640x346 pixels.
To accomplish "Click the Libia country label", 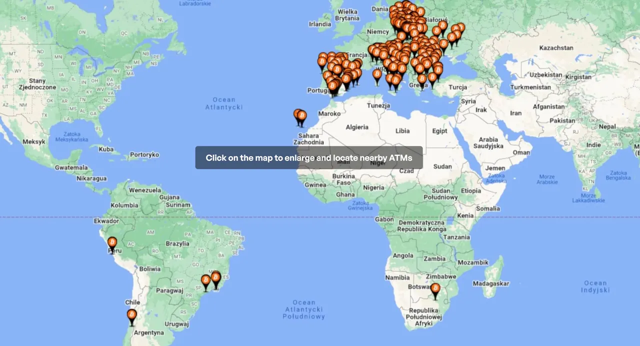I will point(402,131).
